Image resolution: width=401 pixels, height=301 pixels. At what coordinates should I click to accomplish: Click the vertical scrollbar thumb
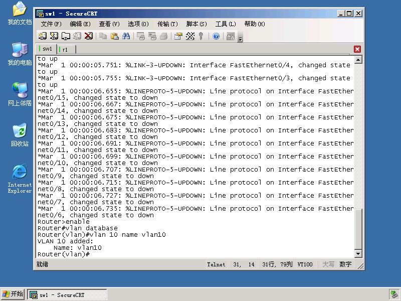(358, 229)
